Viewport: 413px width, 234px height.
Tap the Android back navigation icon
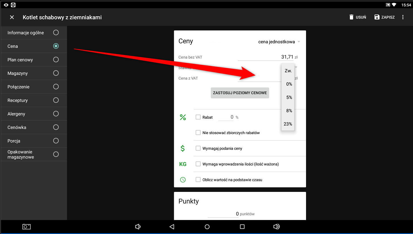coord(172,227)
